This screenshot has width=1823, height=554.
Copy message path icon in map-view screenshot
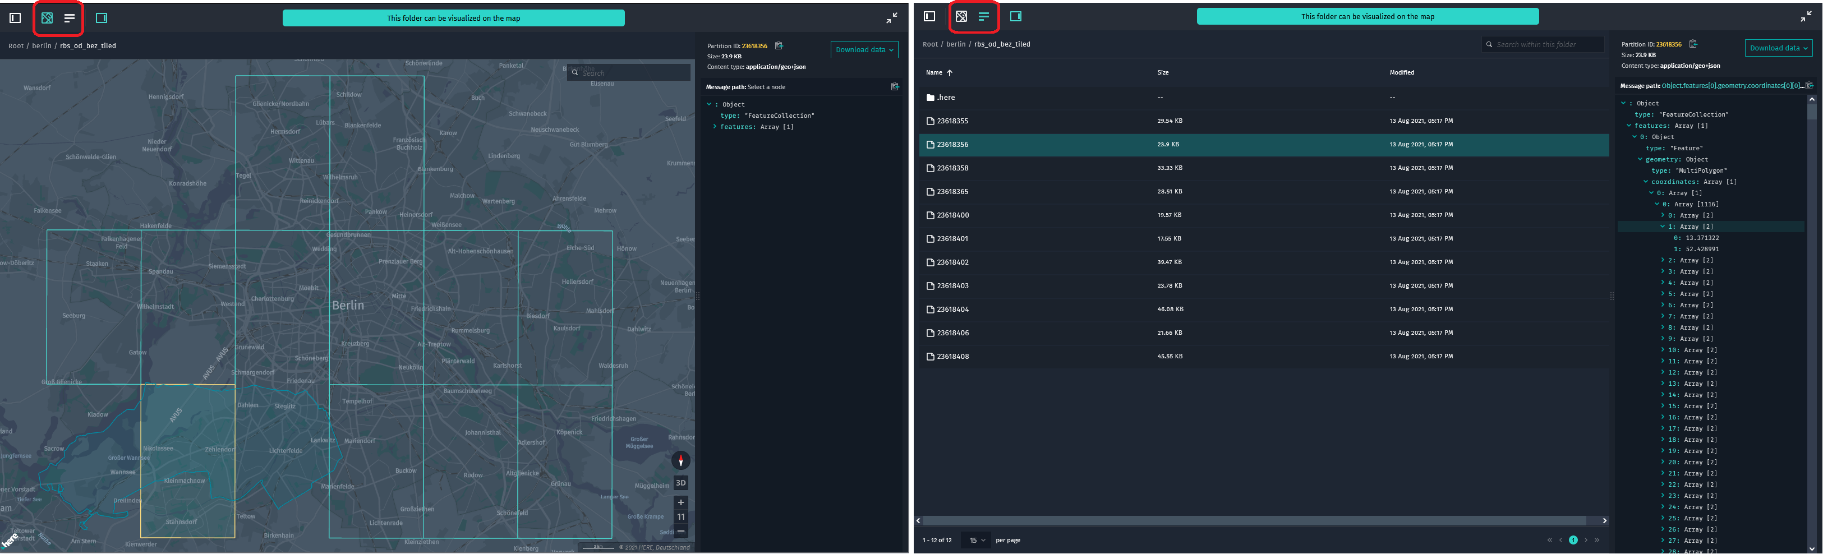point(895,87)
